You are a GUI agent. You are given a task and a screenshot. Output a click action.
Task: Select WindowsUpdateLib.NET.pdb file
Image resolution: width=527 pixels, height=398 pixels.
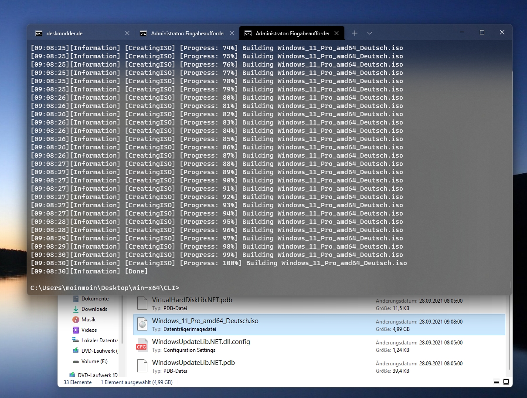[x=319, y=367]
